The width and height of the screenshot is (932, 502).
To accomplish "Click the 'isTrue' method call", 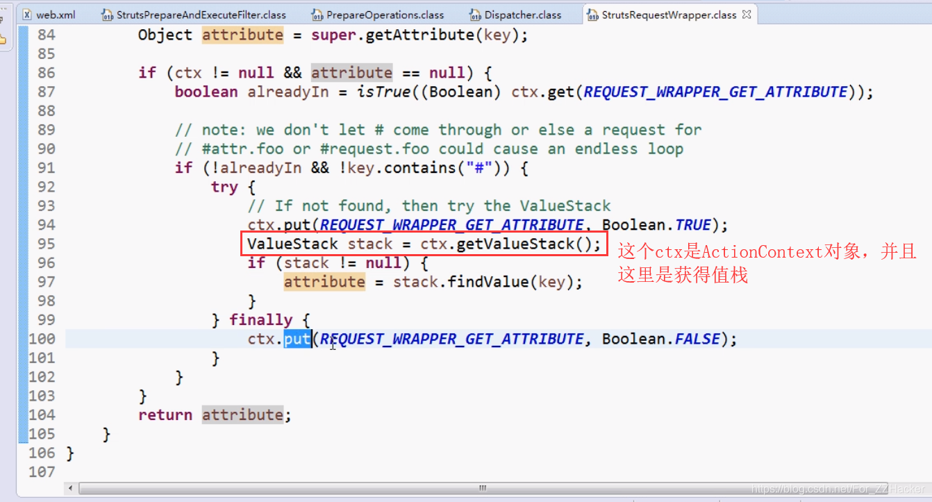I will click(x=385, y=92).
